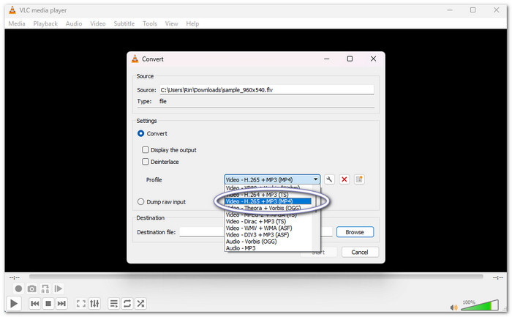Click the Next media skip button
Viewport: 512px width, 317px height.
tap(61, 304)
